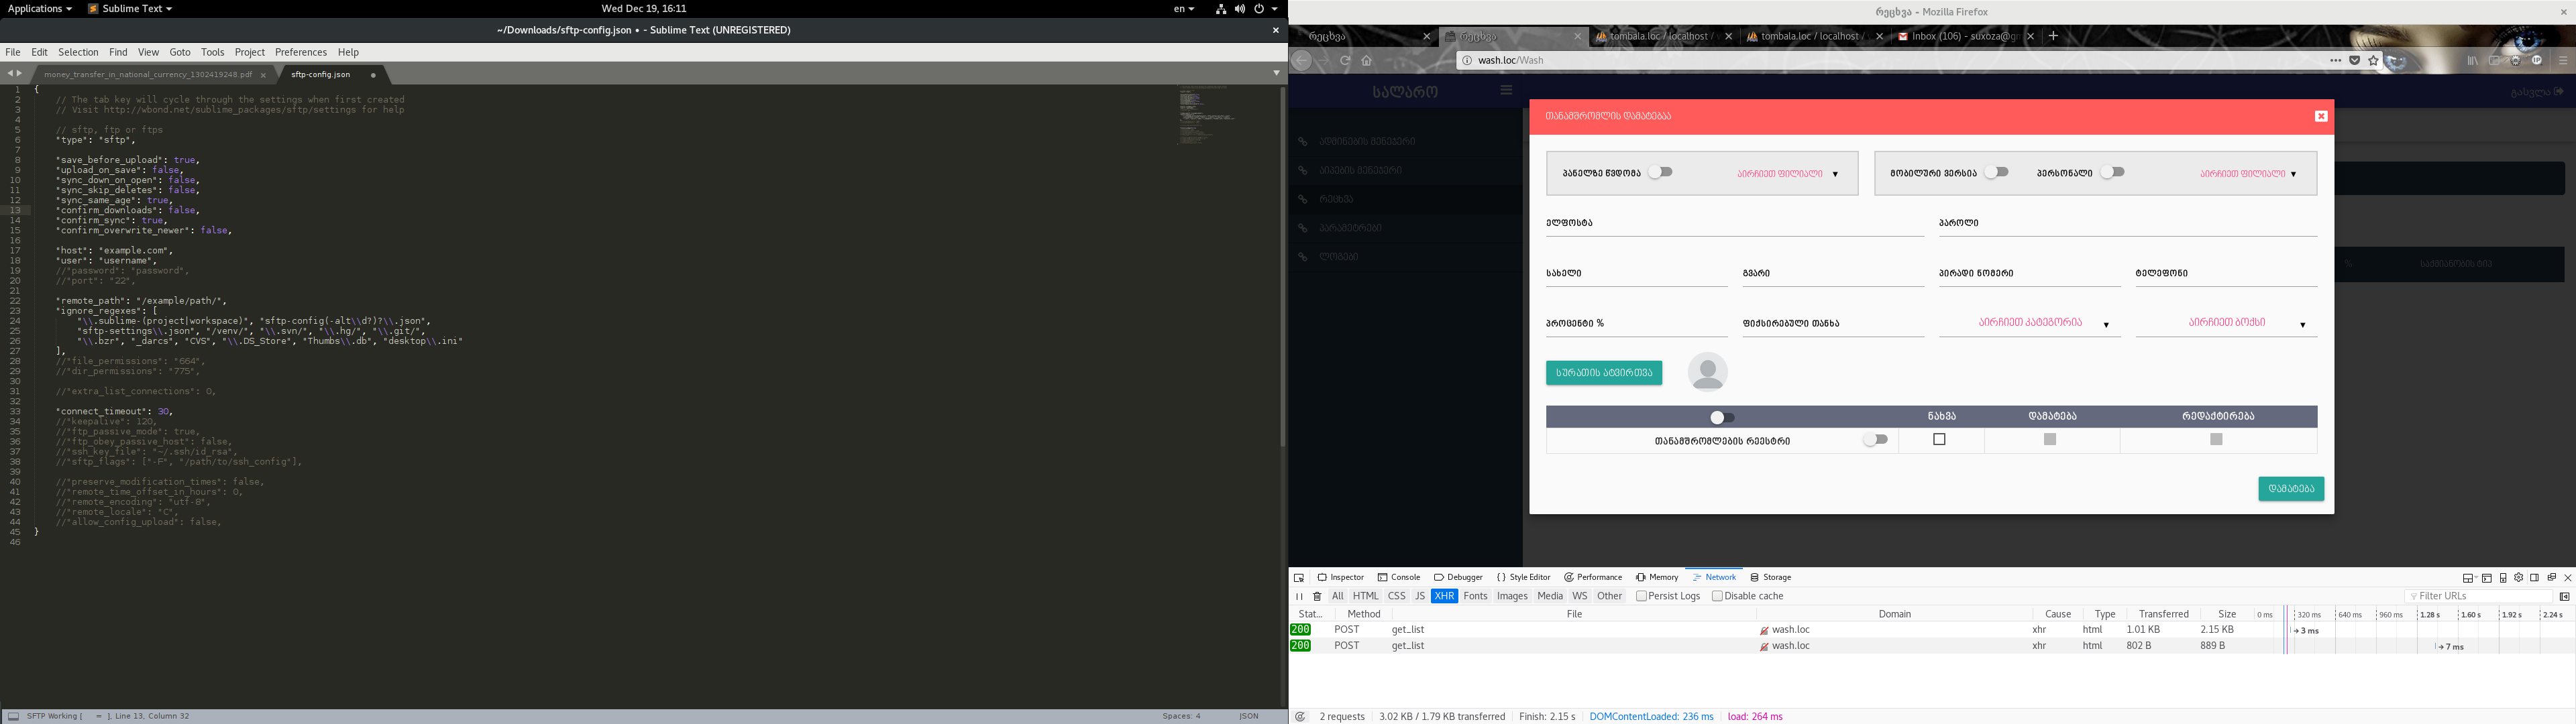Viewport: 2576px width, 724px height.
Task: Open page actions three-dots menu in address bar
Action: click(2336, 60)
